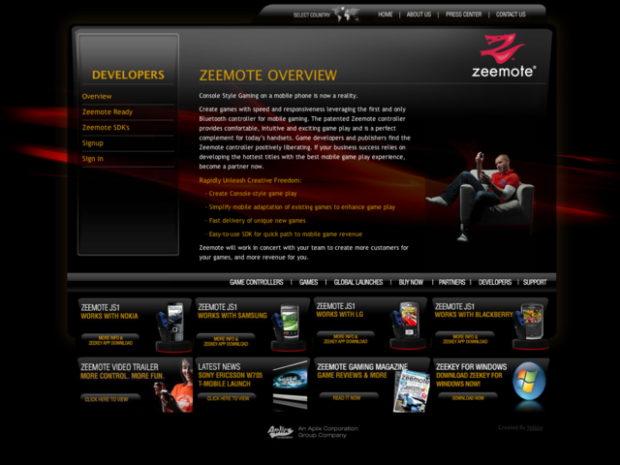Click 'Create Console-style game play' bullet
Screen dimensions: 620x465
point(253,194)
